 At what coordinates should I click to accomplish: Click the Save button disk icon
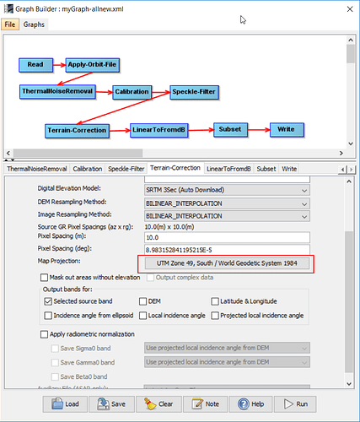pos(103,404)
